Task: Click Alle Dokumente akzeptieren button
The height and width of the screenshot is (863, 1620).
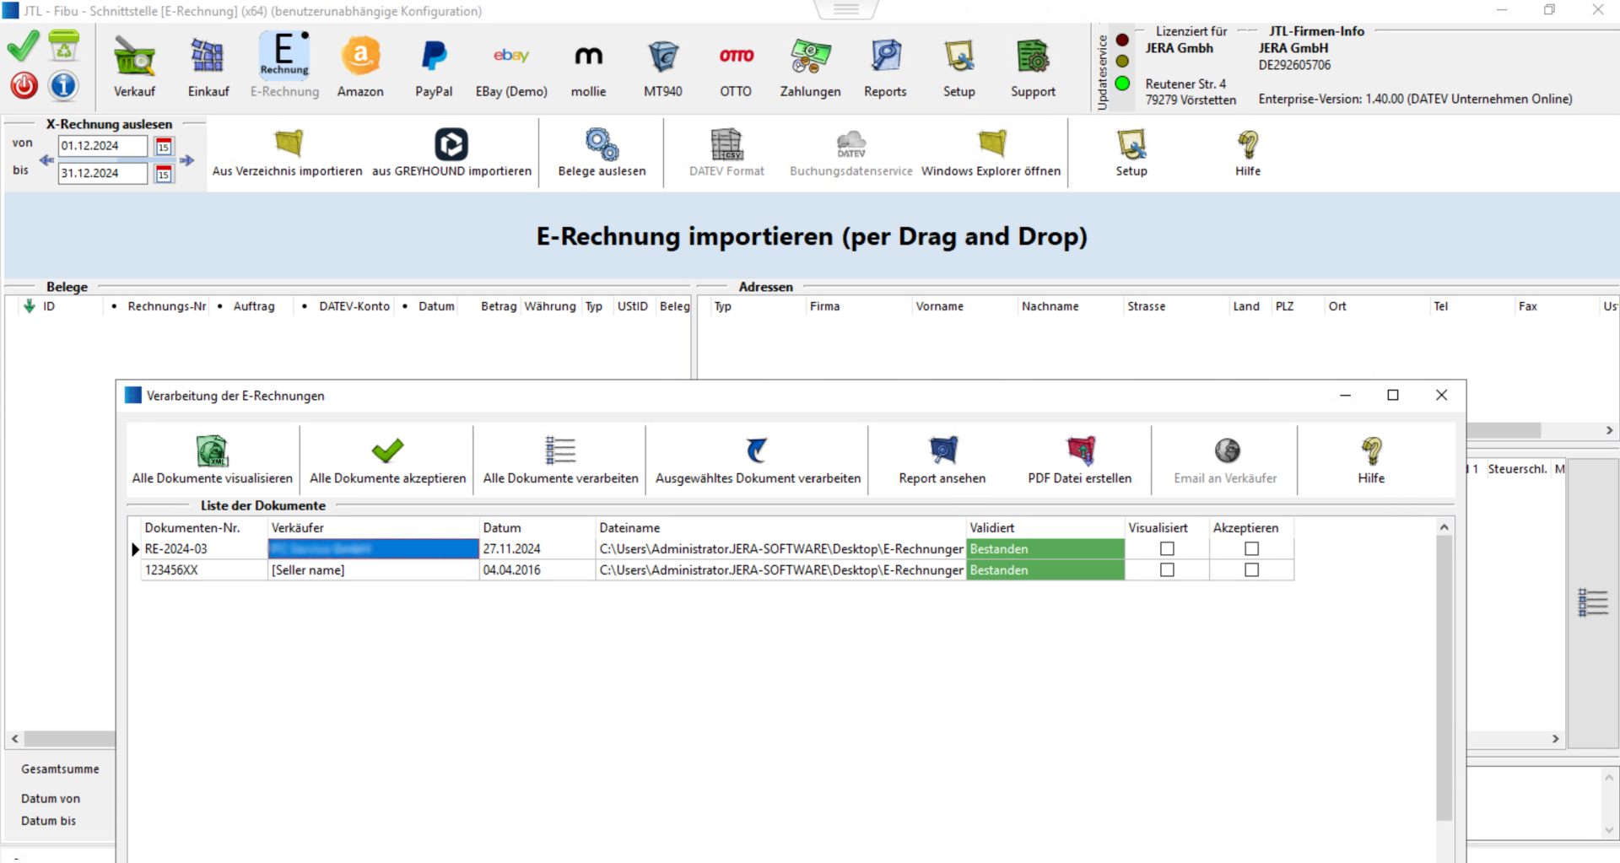Action: point(387,458)
